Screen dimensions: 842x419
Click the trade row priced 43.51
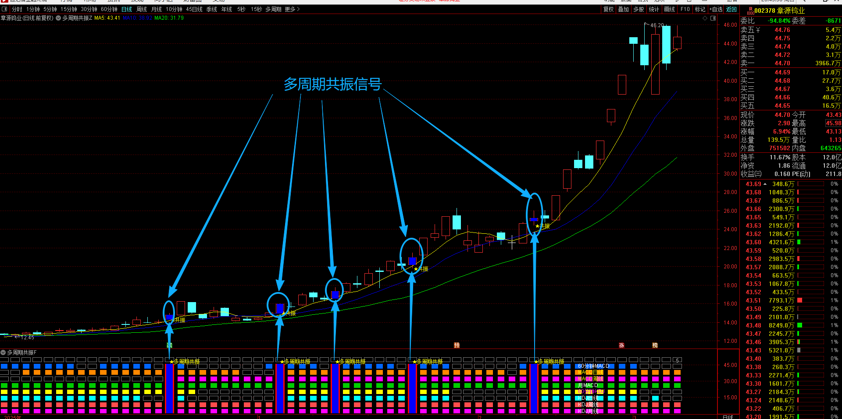point(791,301)
